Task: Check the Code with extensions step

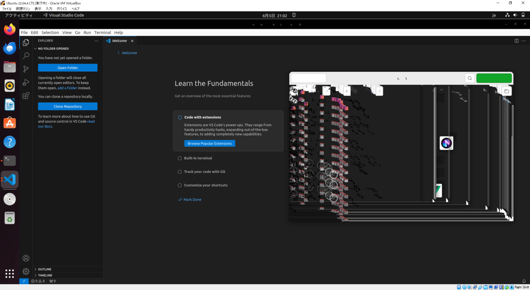Action: pyautogui.click(x=180, y=117)
